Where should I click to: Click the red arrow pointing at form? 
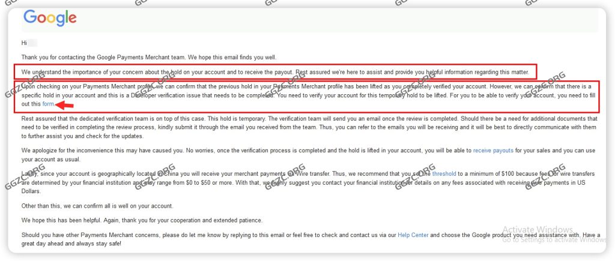pyautogui.click(x=65, y=104)
